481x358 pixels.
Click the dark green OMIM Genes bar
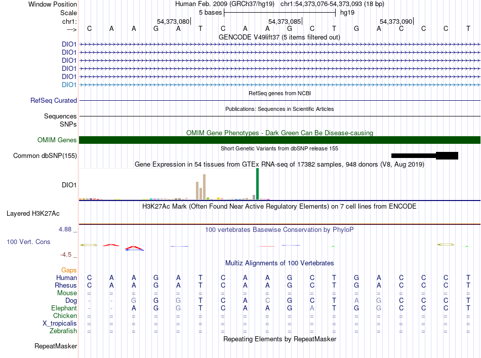click(279, 140)
